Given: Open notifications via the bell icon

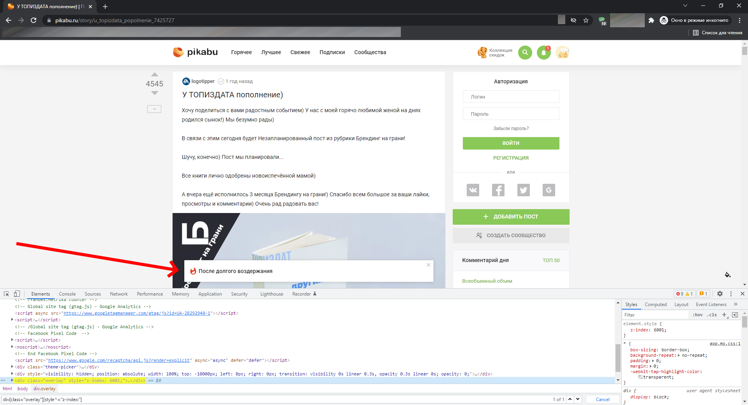Looking at the screenshot, I should (543, 52).
